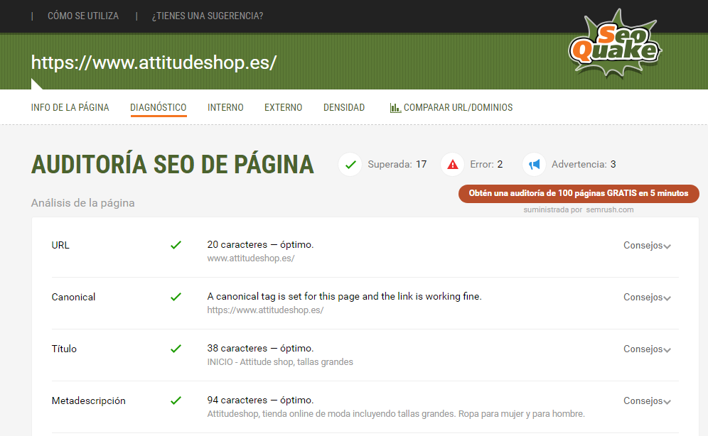This screenshot has width=708, height=436.
Task: Click the bar chart icon beside Comparar URL/Dominios
Action: [x=395, y=108]
